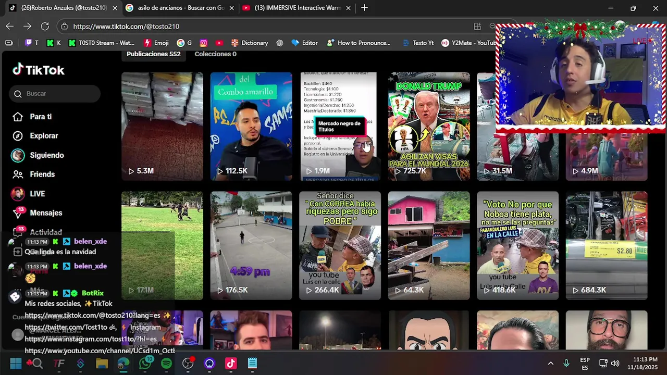This screenshot has height=375, width=667.
Task: Open the Texto Yt bookmark
Action: 418,43
